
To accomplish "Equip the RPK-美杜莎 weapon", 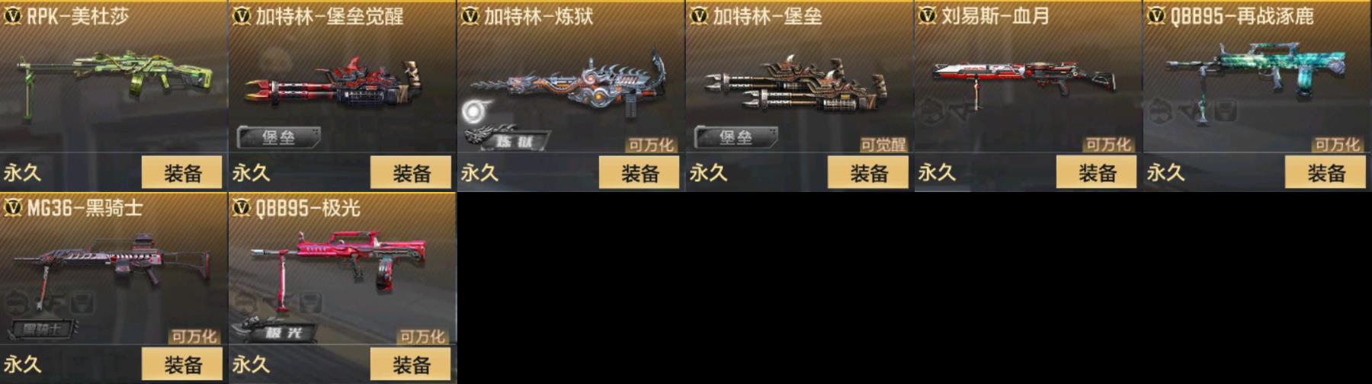I will pyautogui.click(x=182, y=173).
